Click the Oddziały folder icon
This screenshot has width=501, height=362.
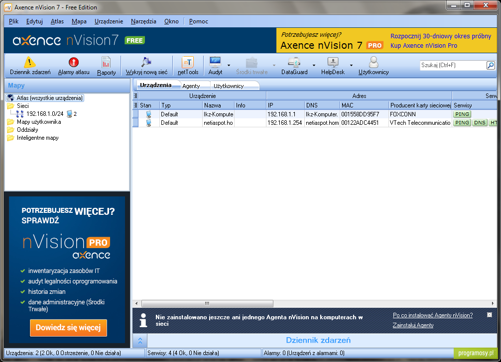pos(10,130)
